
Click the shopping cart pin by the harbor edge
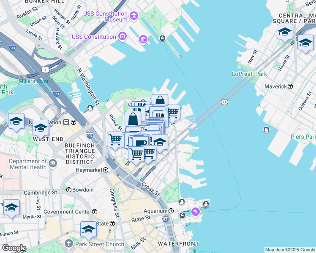pyautogui.click(x=174, y=113)
